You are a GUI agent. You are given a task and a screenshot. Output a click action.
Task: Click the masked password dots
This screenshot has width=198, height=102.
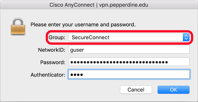[119, 62]
